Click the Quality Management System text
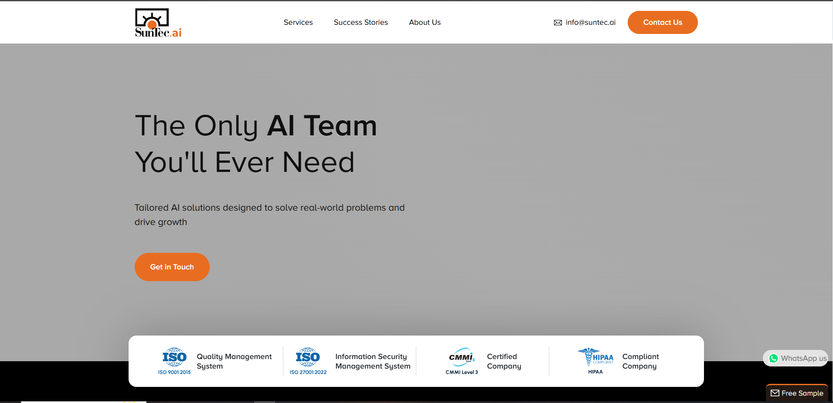This screenshot has height=403, width=833. (234, 361)
